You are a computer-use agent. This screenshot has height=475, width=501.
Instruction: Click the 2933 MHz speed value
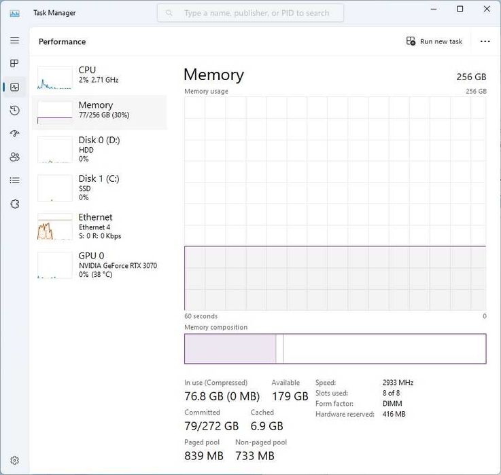(x=398, y=383)
